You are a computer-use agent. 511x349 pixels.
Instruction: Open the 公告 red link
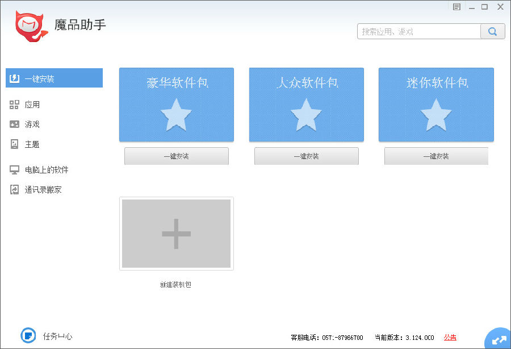[x=450, y=337]
